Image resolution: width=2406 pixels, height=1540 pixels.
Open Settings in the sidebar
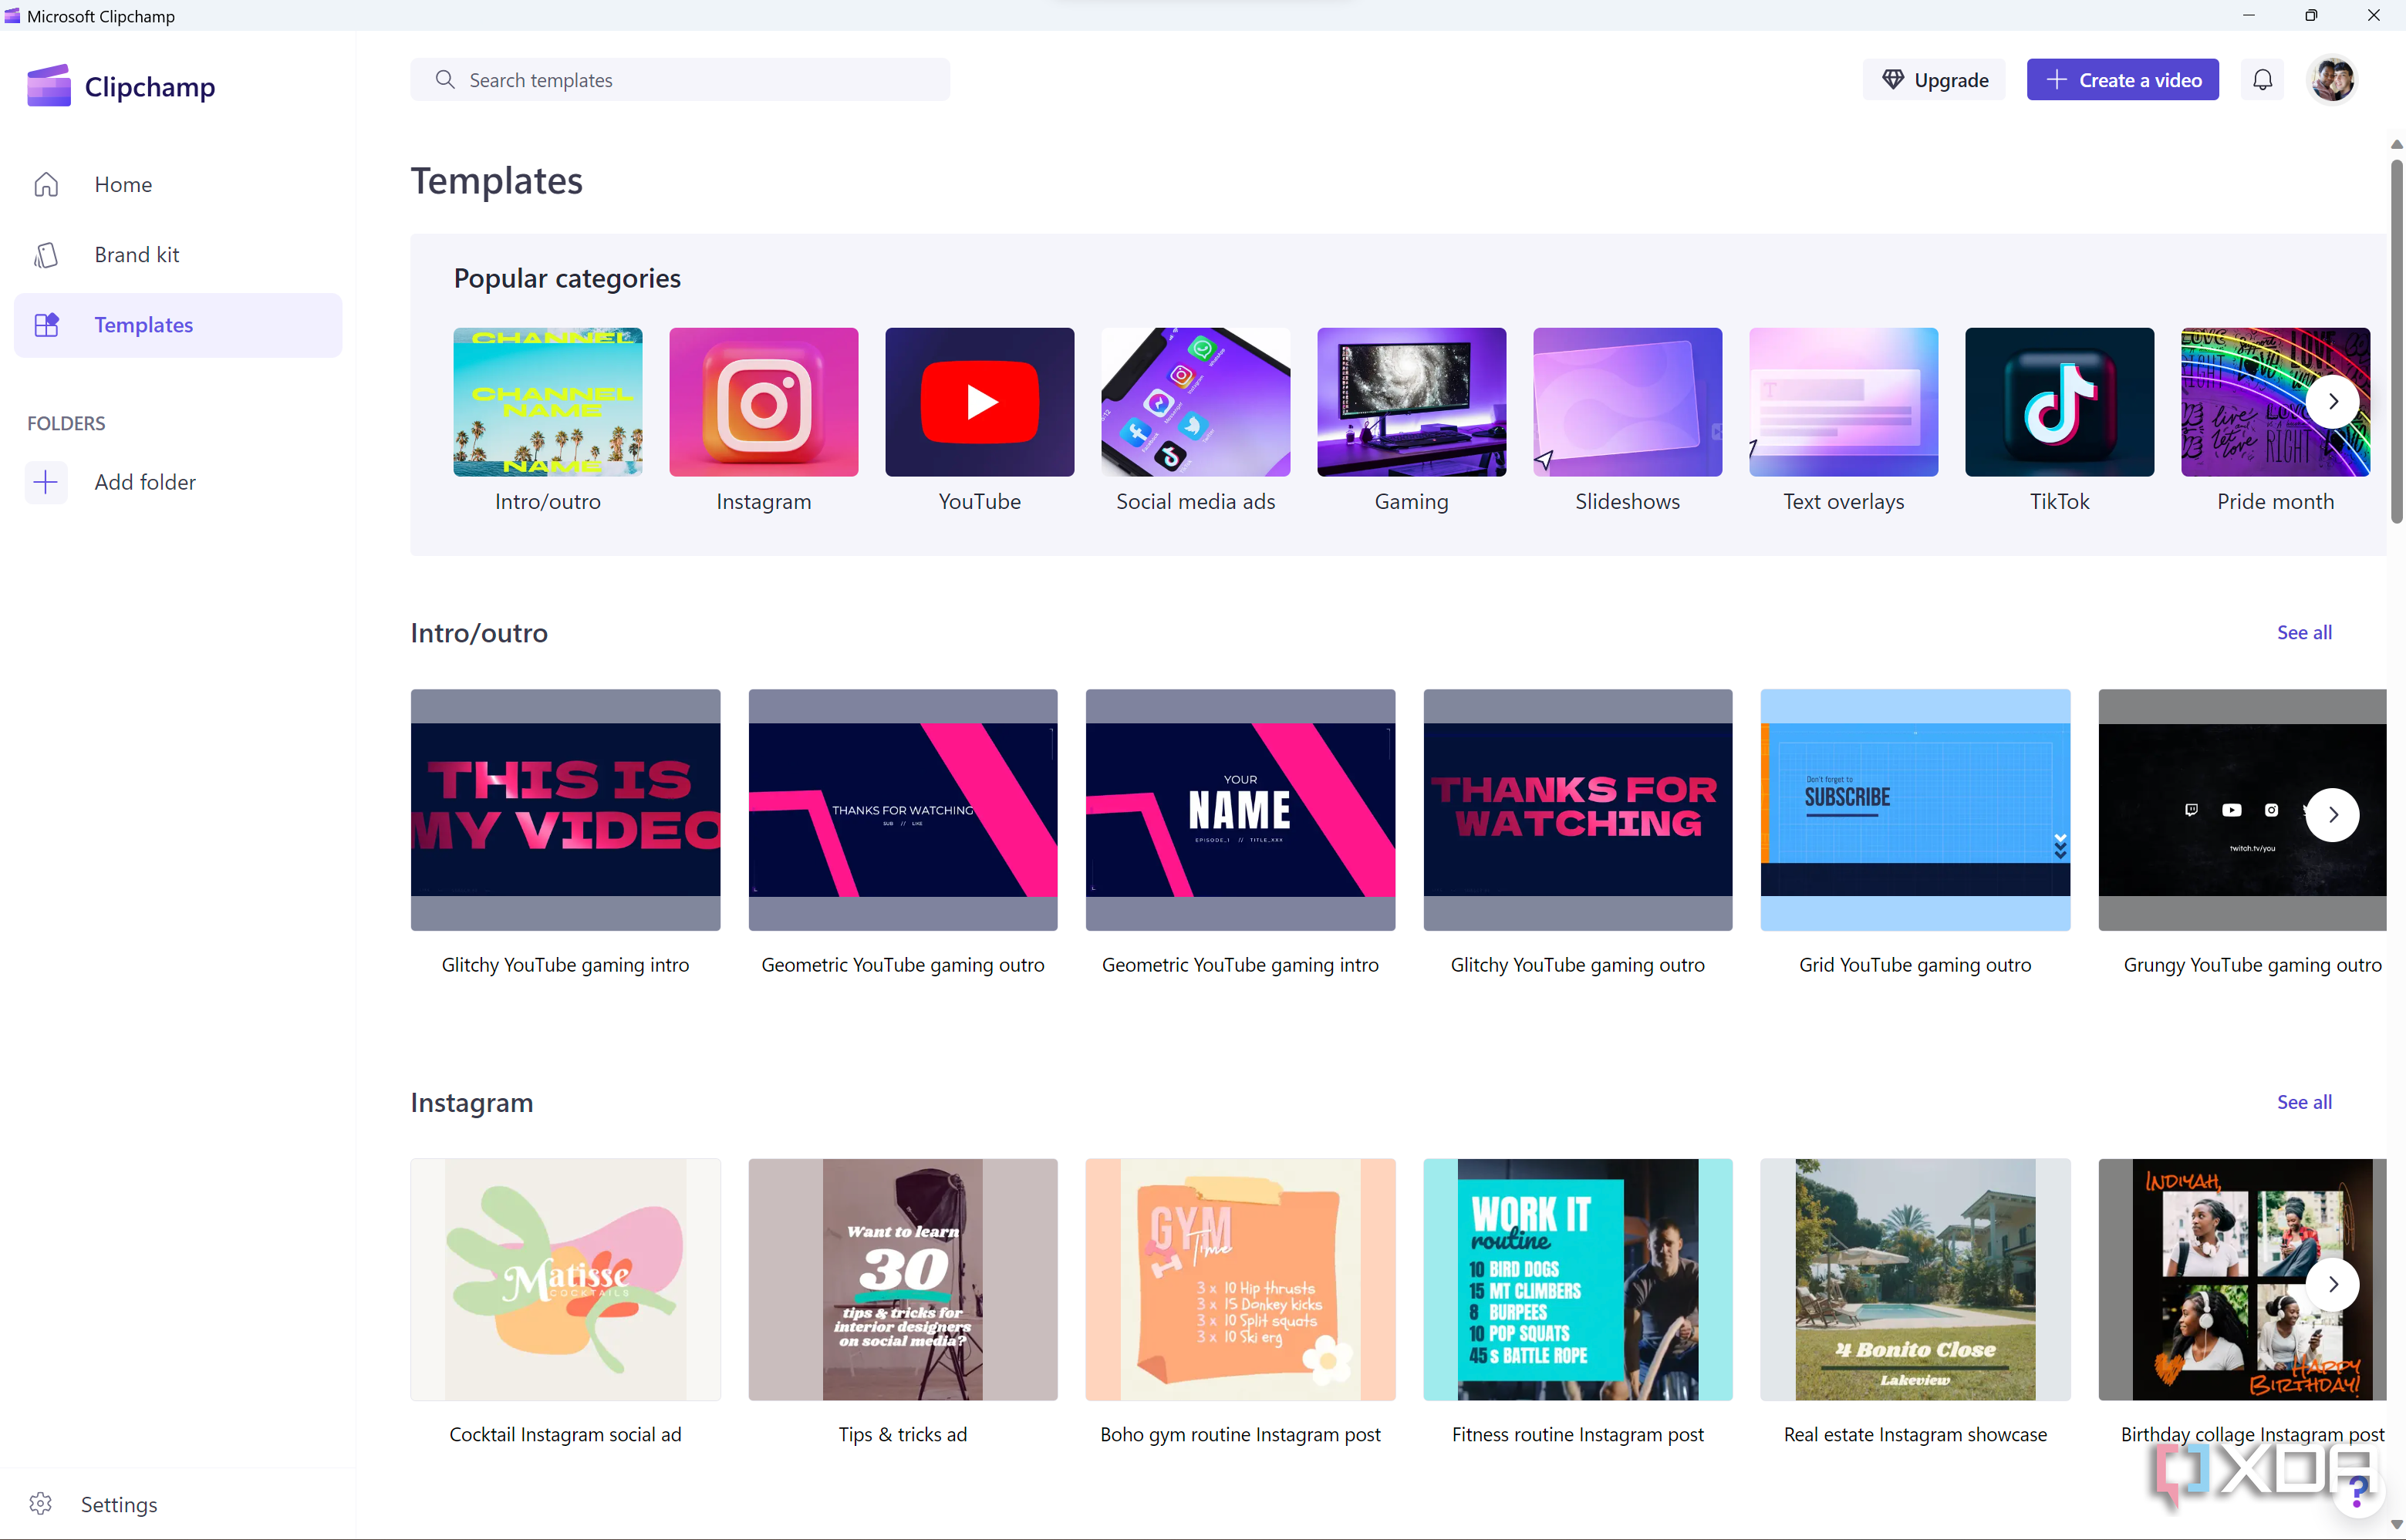tap(119, 1504)
